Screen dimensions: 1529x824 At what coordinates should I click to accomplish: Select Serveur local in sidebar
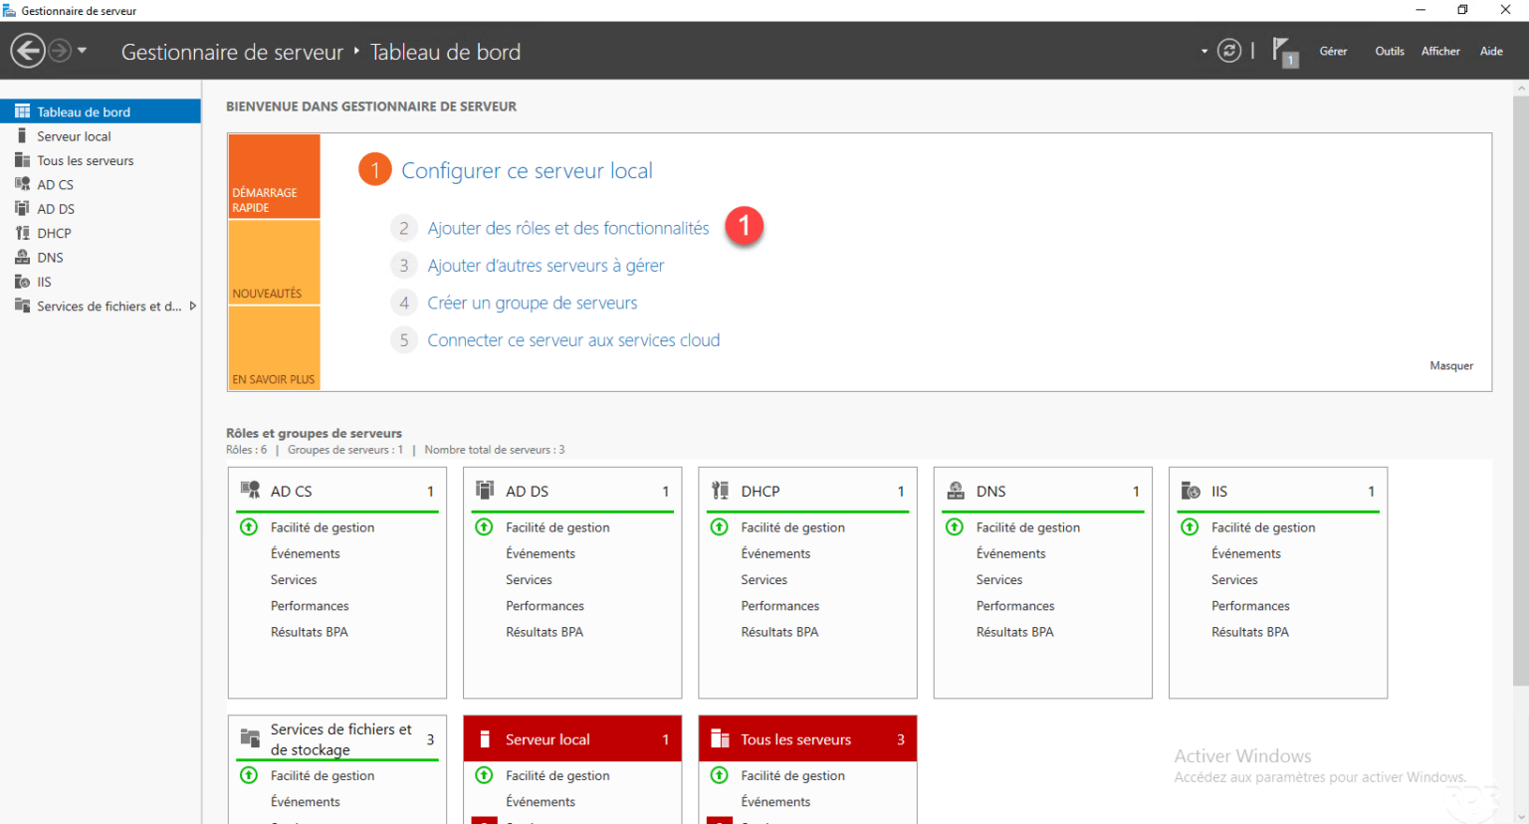click(x=74, y=136)
